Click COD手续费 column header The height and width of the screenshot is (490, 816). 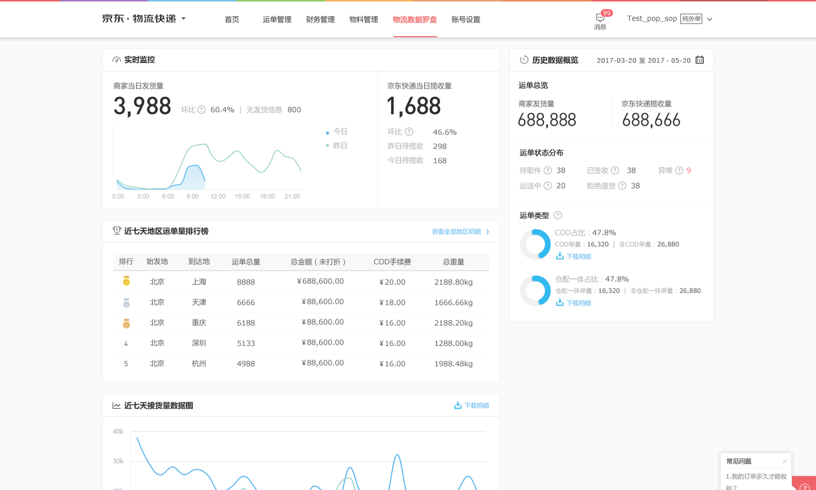click(392, 262)
